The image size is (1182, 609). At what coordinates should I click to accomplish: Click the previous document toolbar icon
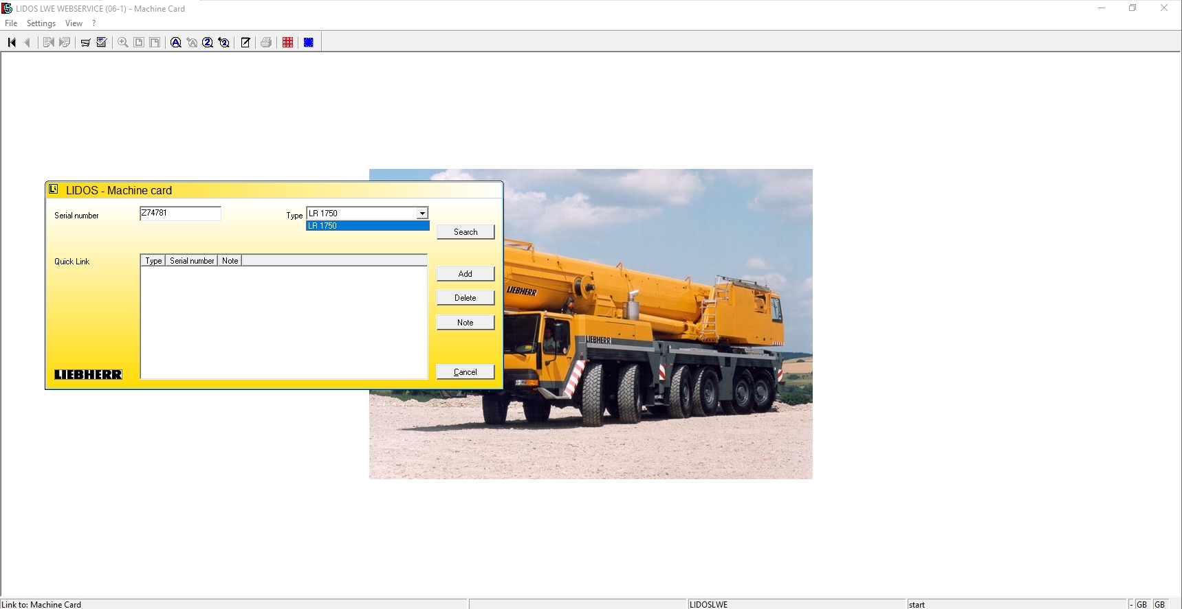[49, 43]
